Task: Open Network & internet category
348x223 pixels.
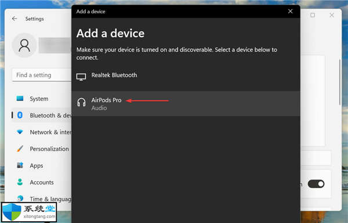Action: (42, 132)
